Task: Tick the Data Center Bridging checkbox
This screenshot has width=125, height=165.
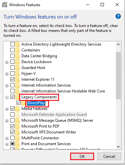Action: click(12, 56)
